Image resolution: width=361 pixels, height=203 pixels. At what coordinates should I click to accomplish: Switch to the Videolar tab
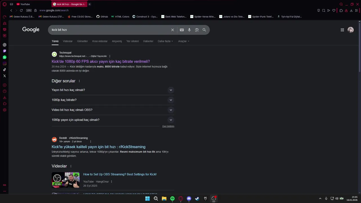pyautogui.click(x=68, y=41)
